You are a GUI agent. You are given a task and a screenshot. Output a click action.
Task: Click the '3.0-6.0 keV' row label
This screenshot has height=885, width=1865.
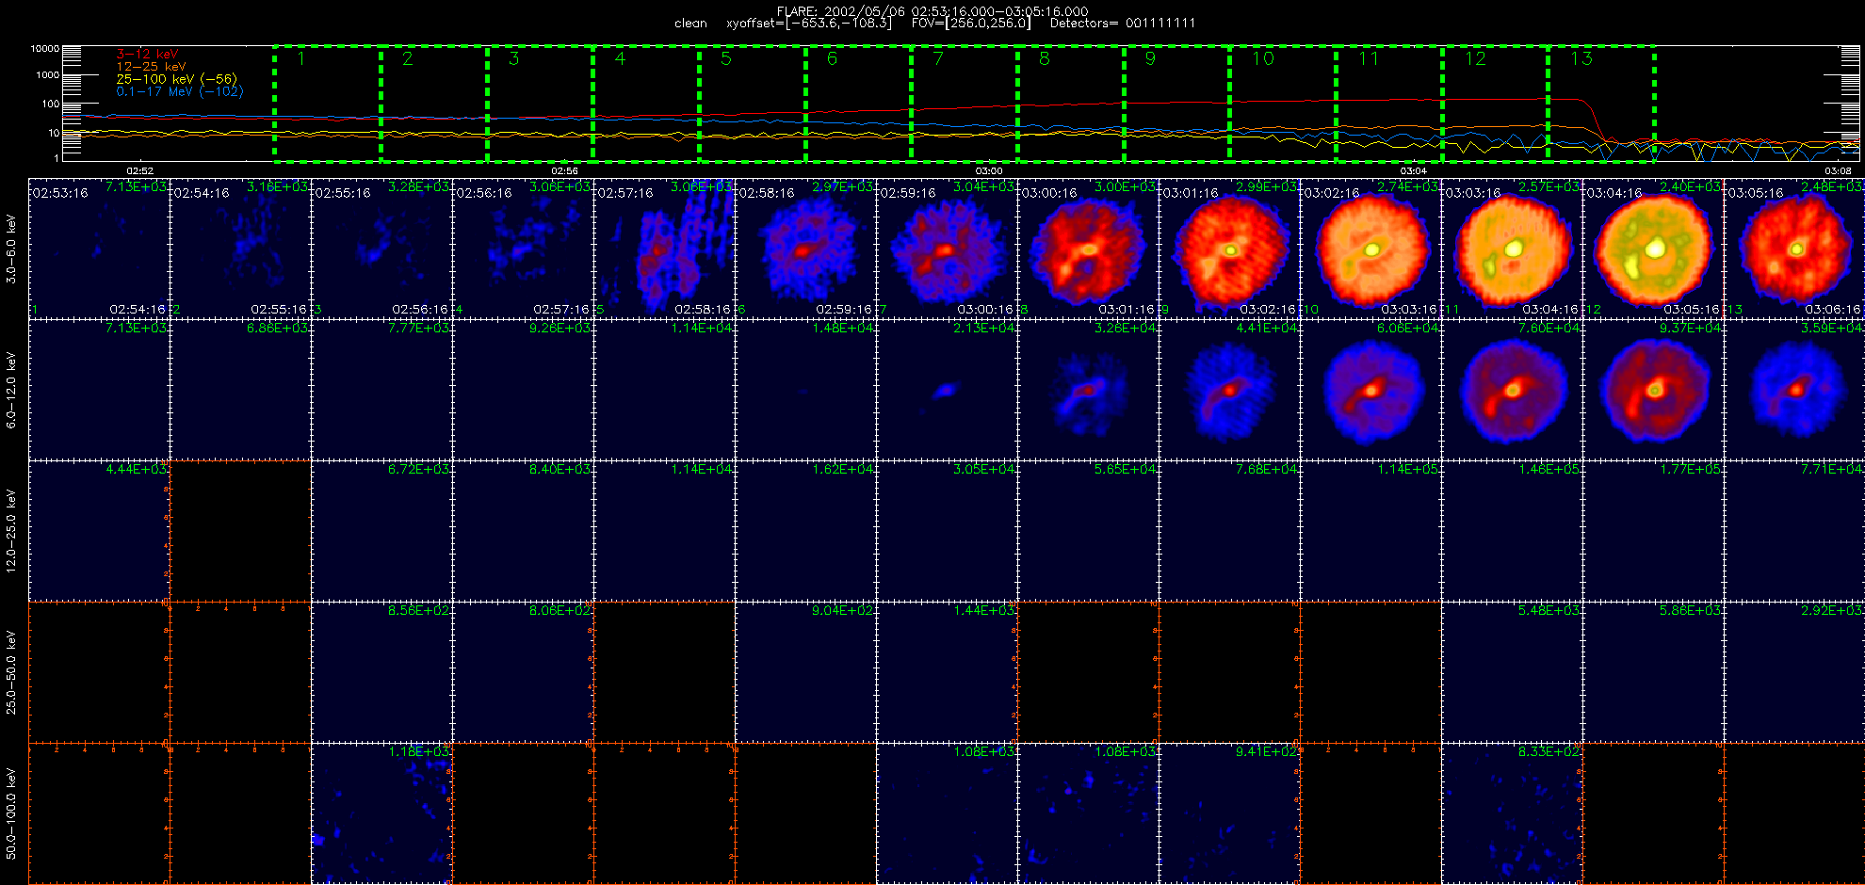tap(11, 249)
